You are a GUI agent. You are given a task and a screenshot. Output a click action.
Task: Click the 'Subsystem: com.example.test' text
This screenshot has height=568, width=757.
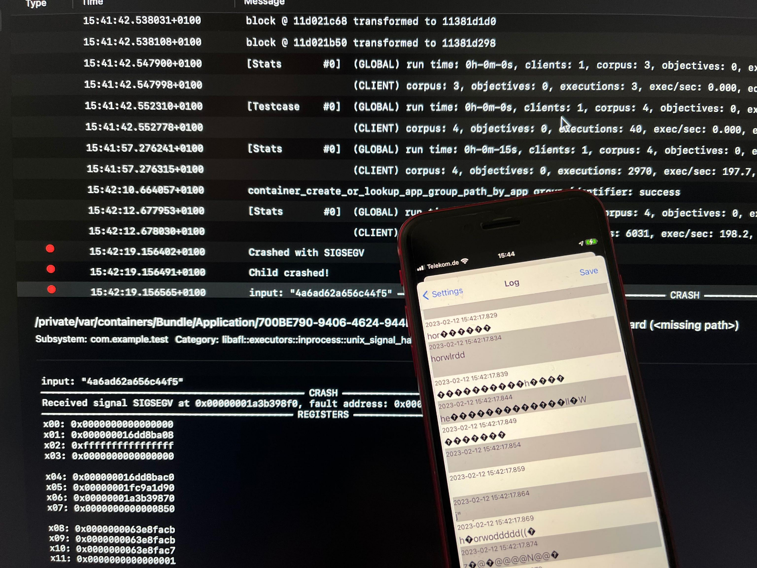coord(102,339)
